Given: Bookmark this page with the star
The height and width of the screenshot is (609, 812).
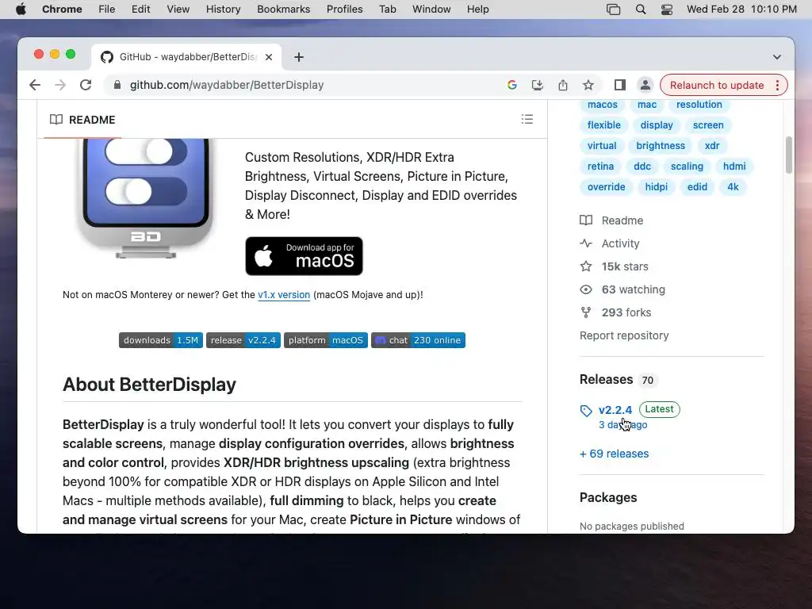Looking at the screenshot, I should pos(588,85).
